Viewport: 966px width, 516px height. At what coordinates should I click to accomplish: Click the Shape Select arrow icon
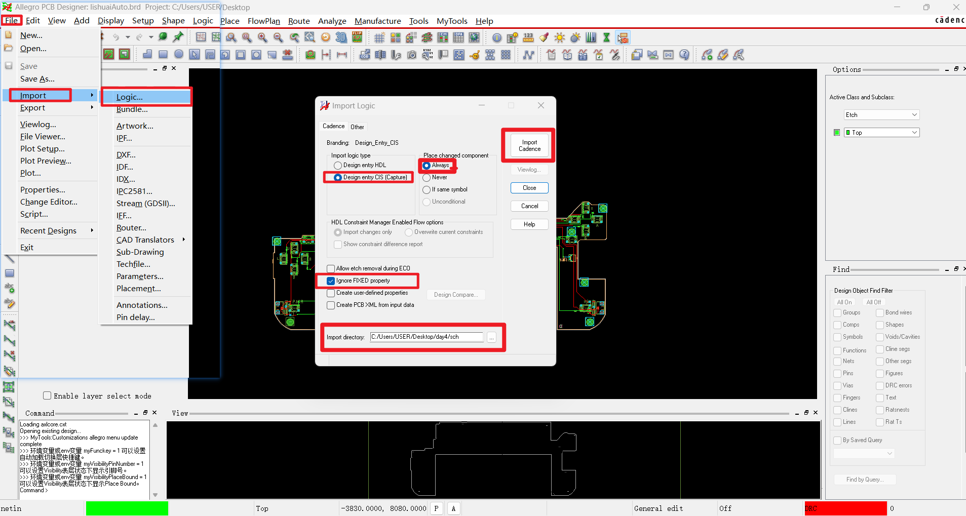[x=195, y=55]
